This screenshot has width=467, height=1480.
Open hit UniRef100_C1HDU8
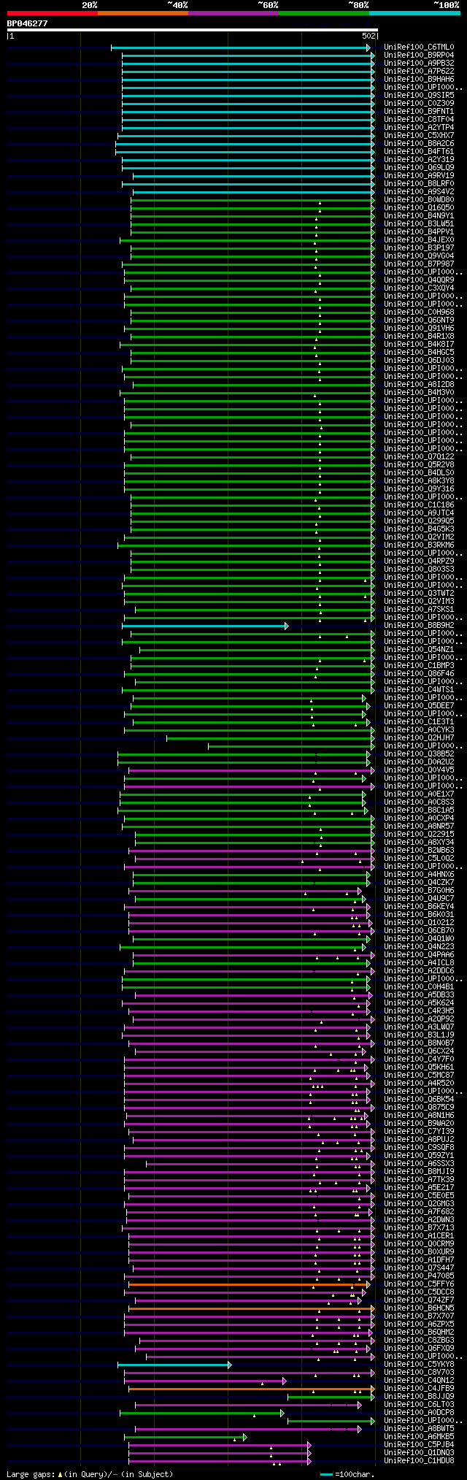click(x=419, y=1461)
